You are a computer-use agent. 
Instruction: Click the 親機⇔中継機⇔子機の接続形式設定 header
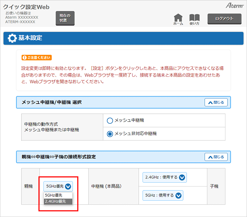[59, 157]
